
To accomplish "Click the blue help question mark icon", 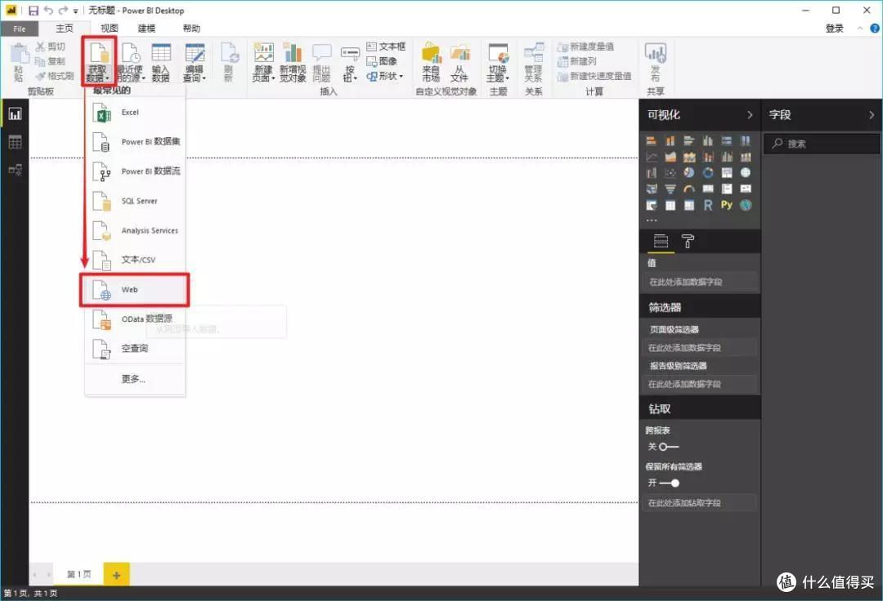I will pos(875,28).
